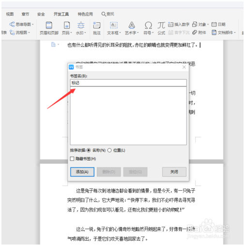245x246 pixels.
Task: Select sort by Position (位置) radio button
Action: point(109,150)
